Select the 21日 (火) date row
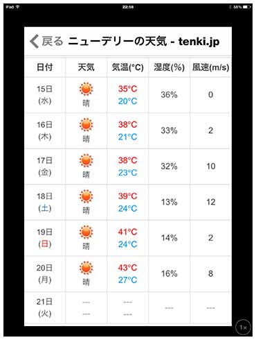Screen dimensions: 256x340 (x=128, y=308)
